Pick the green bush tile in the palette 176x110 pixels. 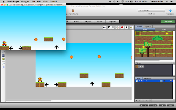click(x=158, y=38)
